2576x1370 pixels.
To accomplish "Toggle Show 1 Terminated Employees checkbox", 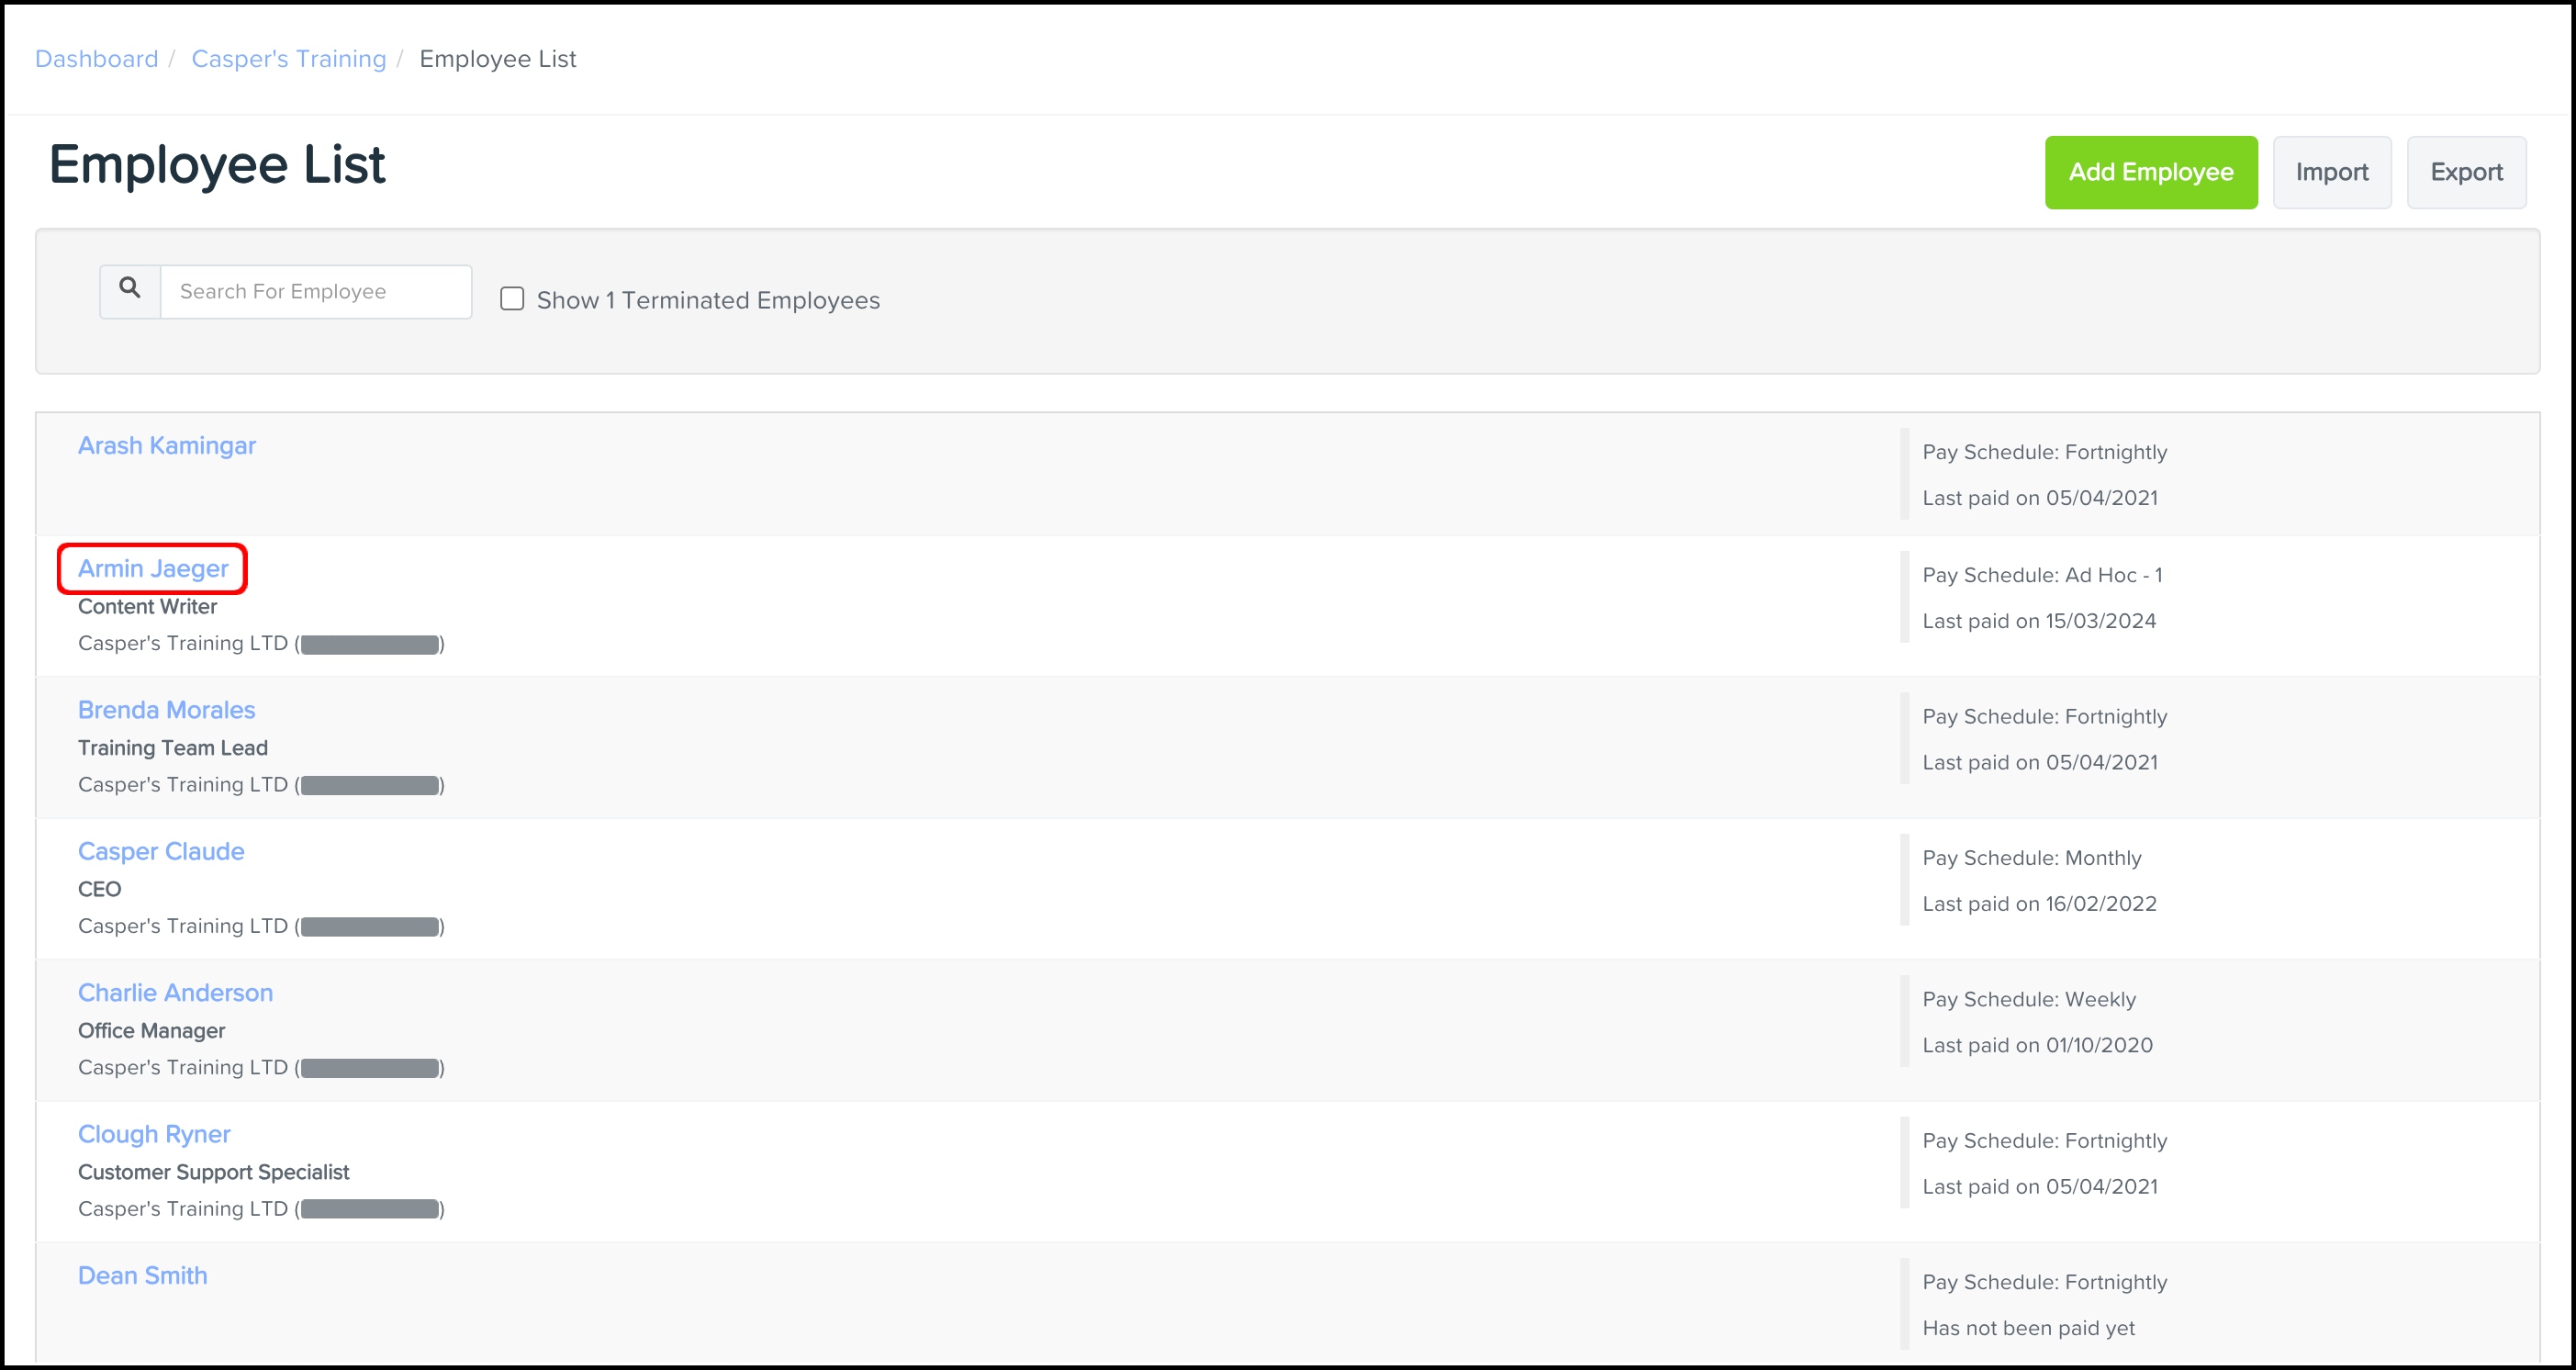I will [x=512, y=299].
